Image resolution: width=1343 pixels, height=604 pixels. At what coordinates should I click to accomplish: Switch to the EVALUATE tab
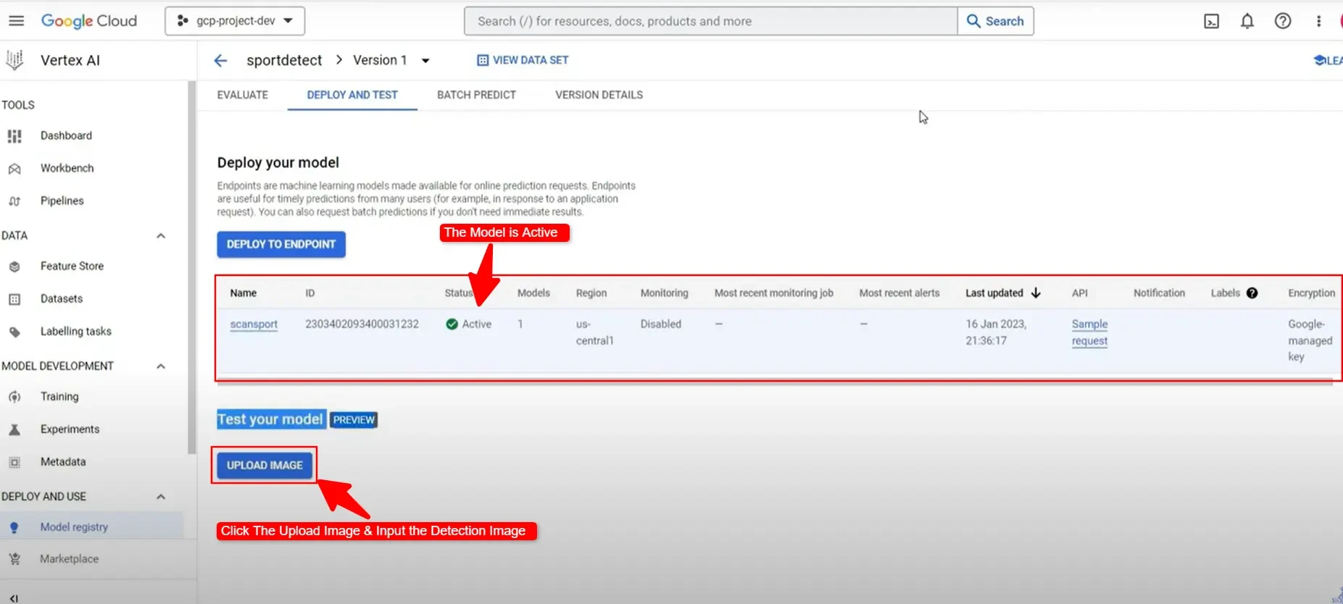[243, 95]
